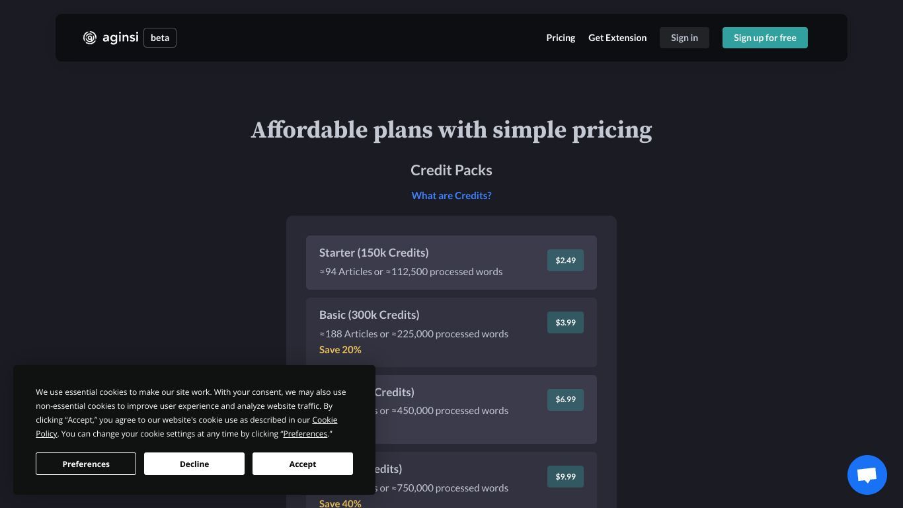Click the aginsi spiral logo icon
Viewport: 903px width, 508px height.
tap(90, 38)
